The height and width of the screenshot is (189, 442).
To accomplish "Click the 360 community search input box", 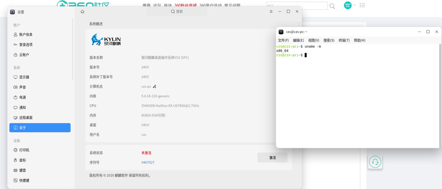I will click(297, 6).
